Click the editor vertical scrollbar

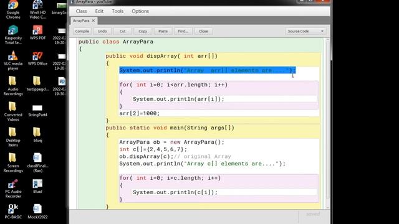[328, 123]
